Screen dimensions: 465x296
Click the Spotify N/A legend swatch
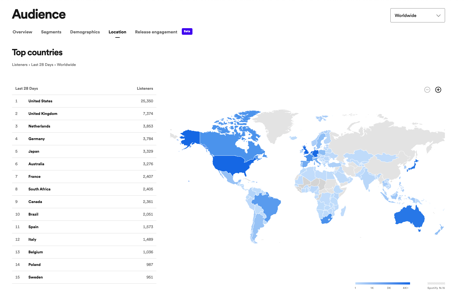435,283
